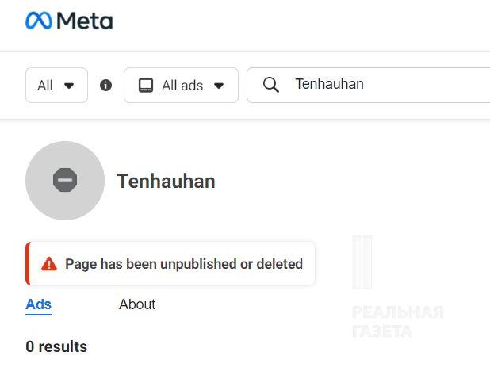Expand the "All ads" category dropdown
490x386 pixels.
click(x=181, y=85)
